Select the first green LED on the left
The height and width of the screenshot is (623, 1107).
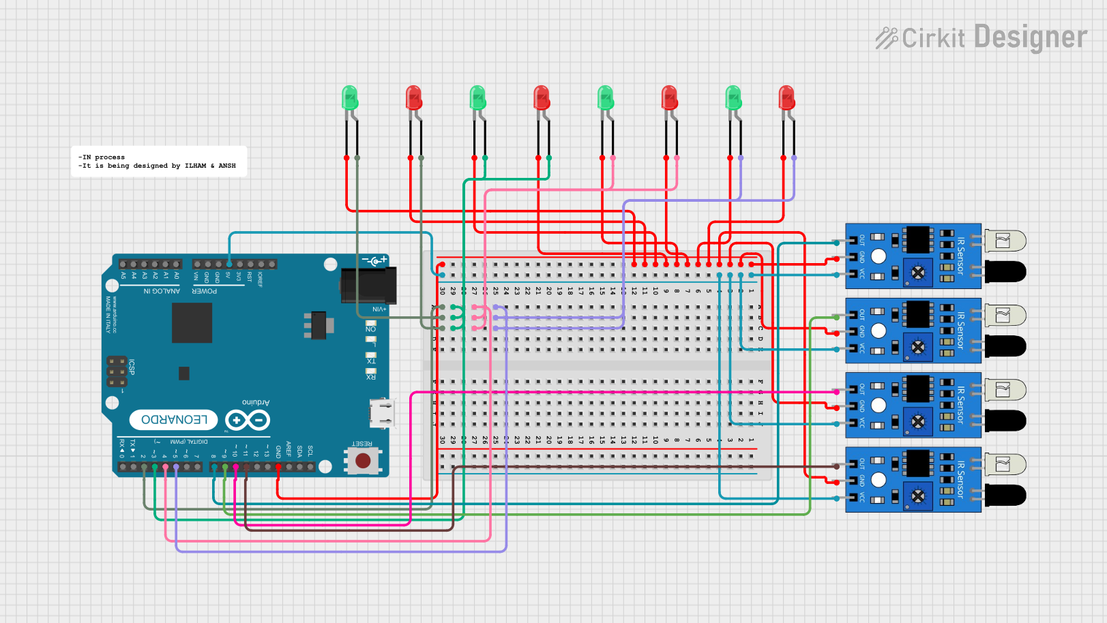click(x=350, y=99)
